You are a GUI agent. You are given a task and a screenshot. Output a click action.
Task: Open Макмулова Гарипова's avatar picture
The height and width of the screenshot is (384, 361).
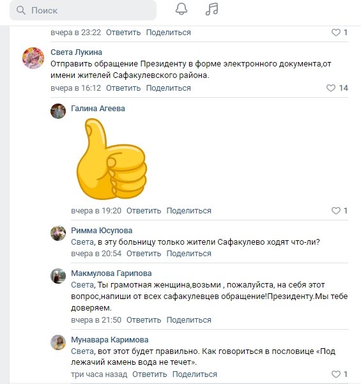[58, 276]
